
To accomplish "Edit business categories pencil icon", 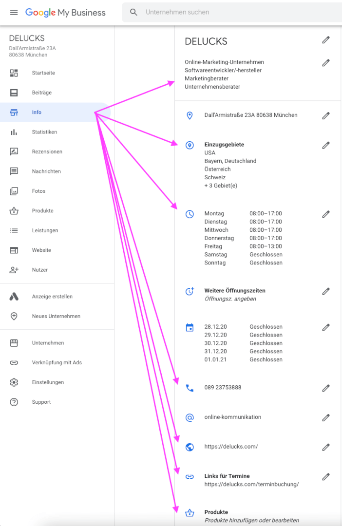I will tap(326, 63).
